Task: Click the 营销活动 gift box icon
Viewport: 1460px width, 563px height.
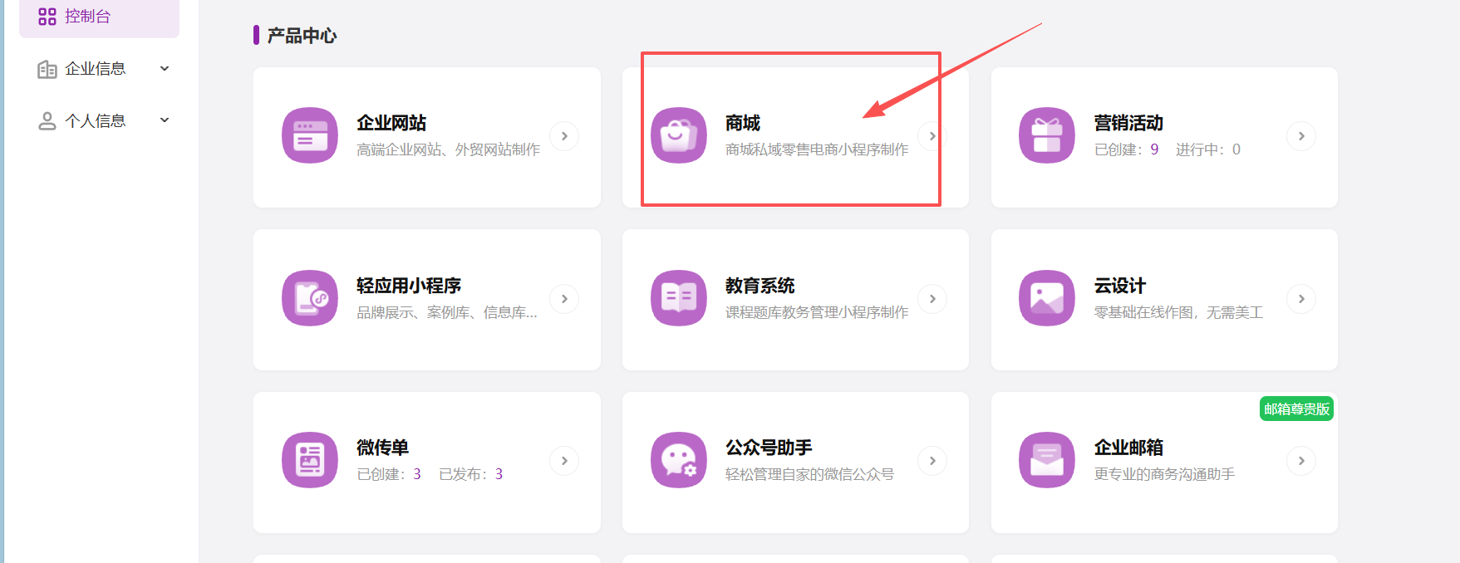Action: coord(1047,135)
